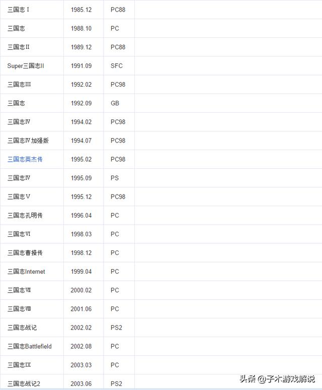Click the 1988.10 release date

pyautogui.click(x=81, y=28)
